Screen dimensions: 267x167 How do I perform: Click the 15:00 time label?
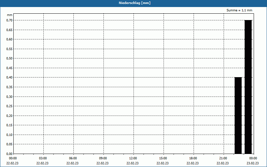[x=163, y=158]
